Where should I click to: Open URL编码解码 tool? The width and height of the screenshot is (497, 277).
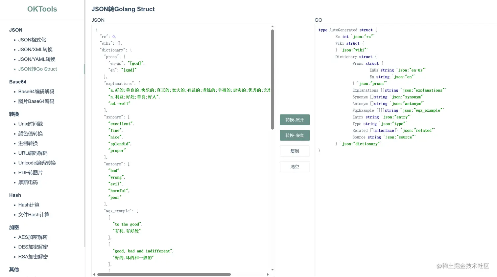pyautogui.click(x=33, y=153)
